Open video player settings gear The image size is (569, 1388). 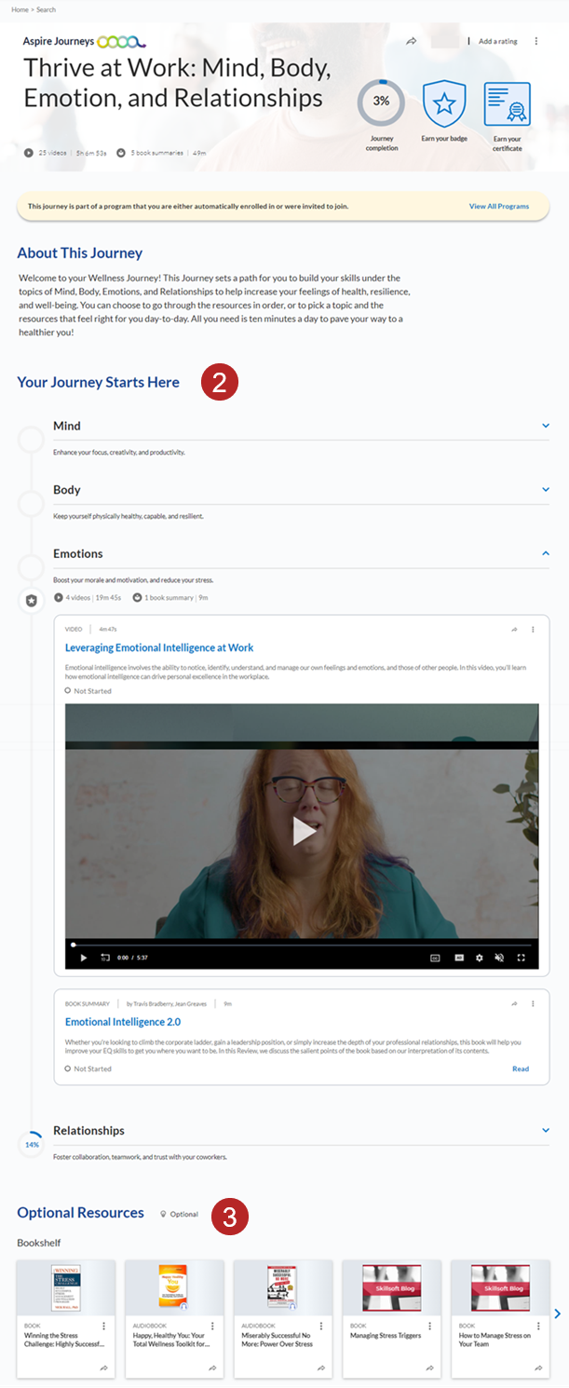click(x=480, y=958)
